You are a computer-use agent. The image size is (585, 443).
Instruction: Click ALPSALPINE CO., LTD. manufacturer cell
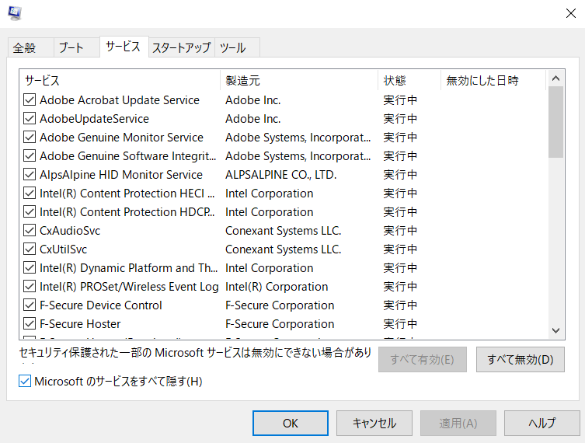click(x=281, y=175)
